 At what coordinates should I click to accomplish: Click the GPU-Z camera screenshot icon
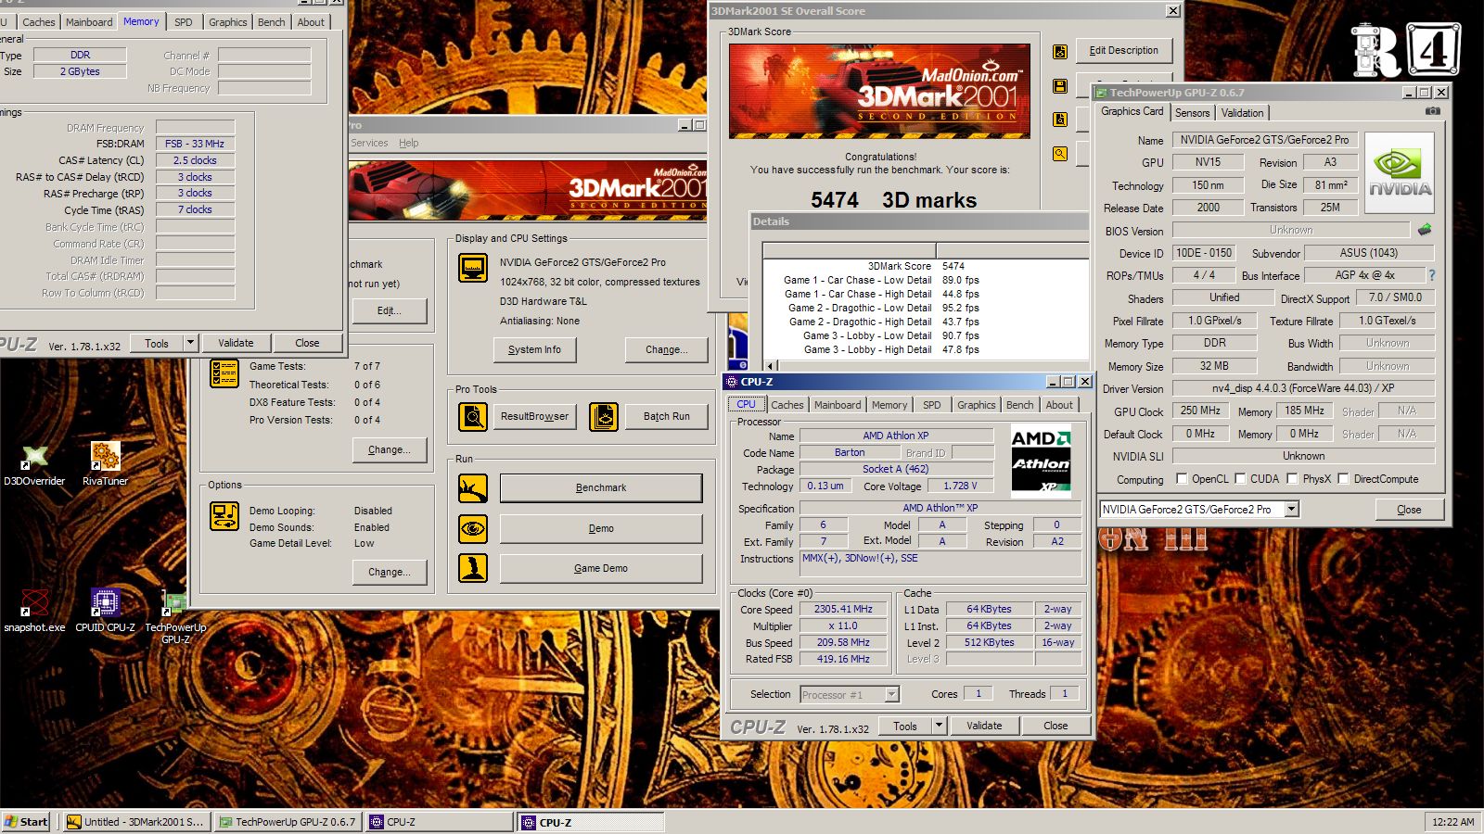1433,111
